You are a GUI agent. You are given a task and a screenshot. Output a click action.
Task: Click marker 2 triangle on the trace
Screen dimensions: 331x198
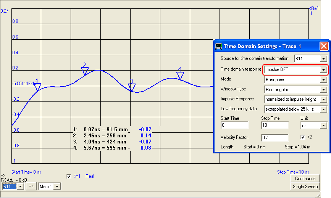pyautogui.click(x=85, y=71)
